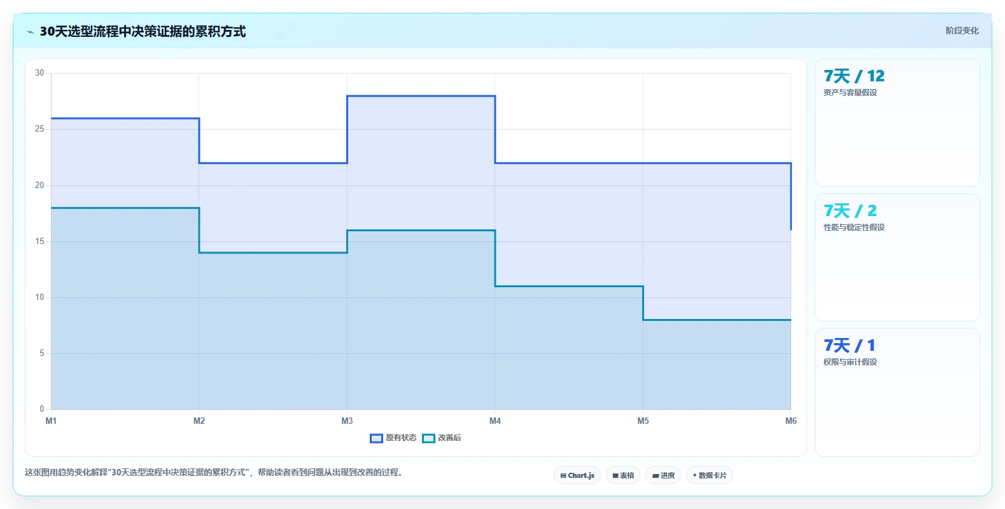1005x509 pixels.
Task: Click the 10 y-axis tick label
Action: [x=39, y=297]
